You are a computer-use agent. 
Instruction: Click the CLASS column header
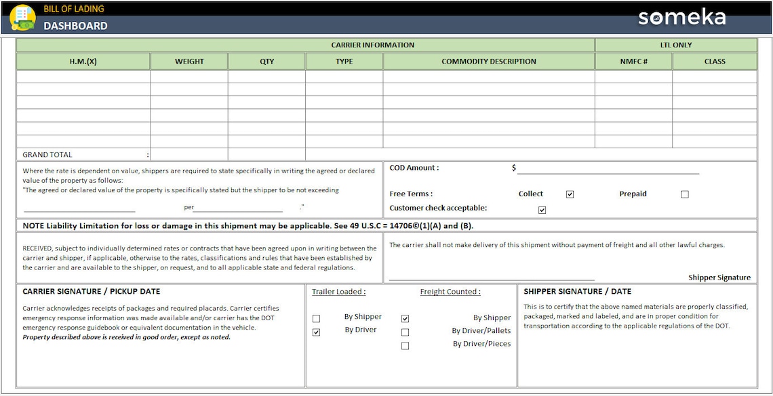[x=715, y=61]
